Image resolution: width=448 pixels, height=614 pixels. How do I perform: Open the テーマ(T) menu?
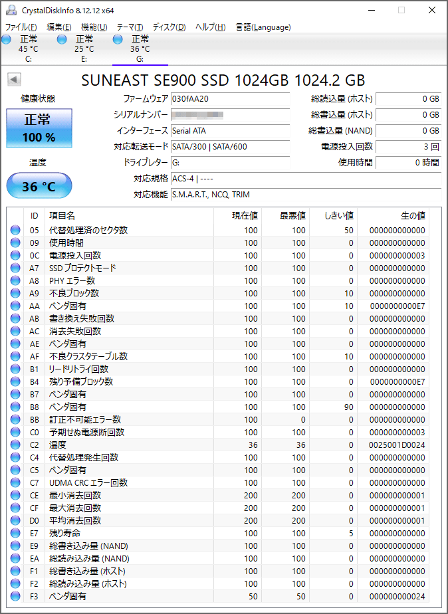pos(130,27)
